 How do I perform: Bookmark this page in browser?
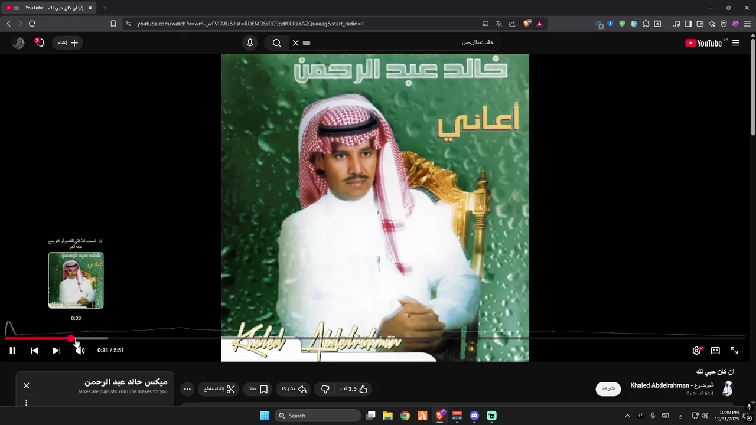113,24
